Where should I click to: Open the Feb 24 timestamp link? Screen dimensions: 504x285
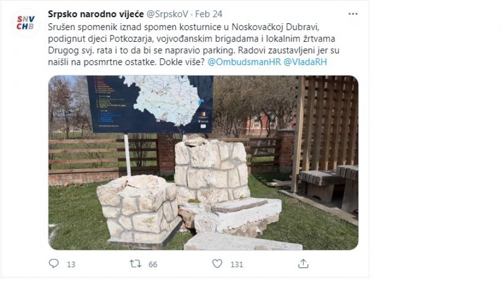coord(209,14)
